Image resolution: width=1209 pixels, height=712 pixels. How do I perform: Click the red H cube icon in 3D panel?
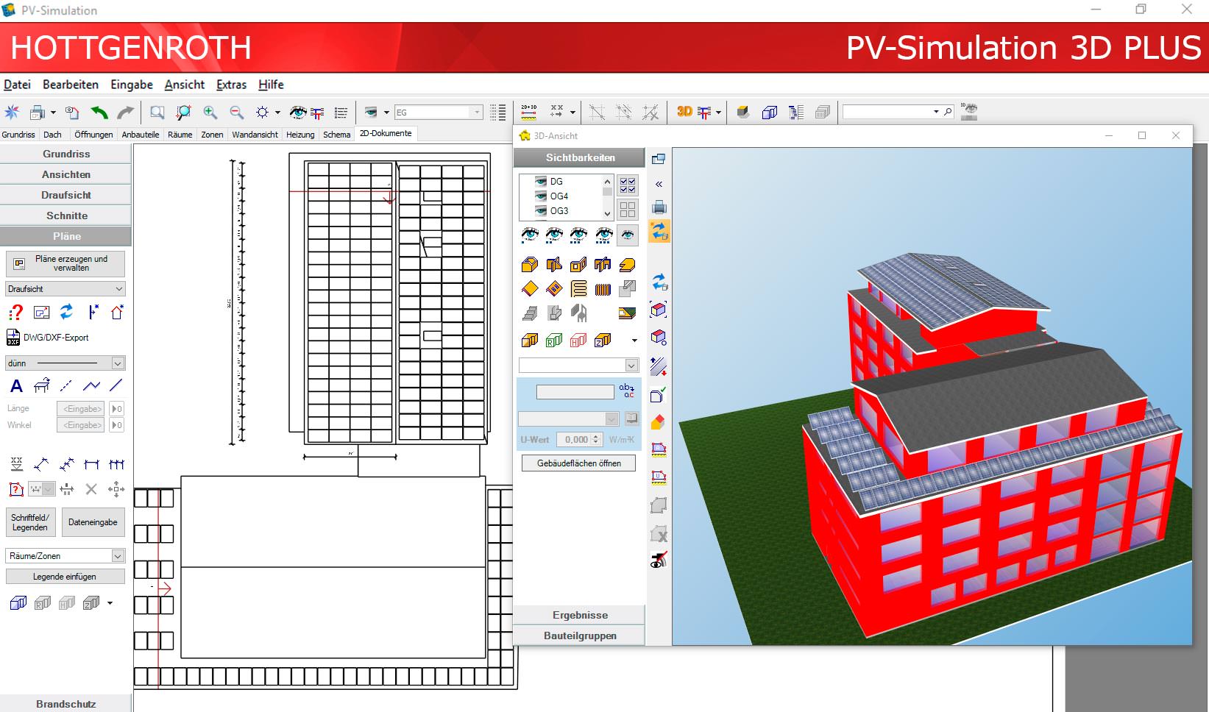pos(578,340)
